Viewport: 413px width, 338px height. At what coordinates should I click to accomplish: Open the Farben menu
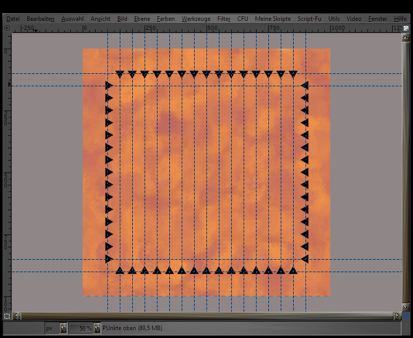(166, 18)
